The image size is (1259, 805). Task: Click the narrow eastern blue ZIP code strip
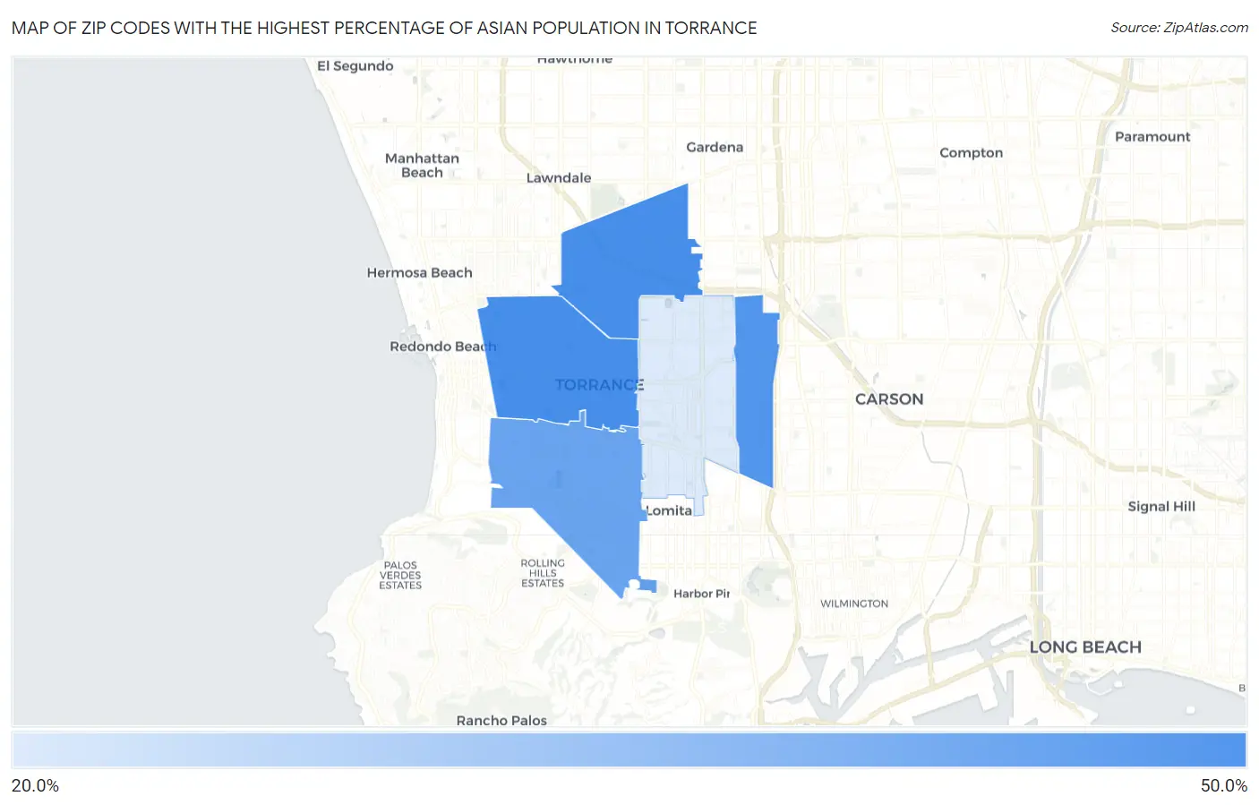[x=755, y=390]
